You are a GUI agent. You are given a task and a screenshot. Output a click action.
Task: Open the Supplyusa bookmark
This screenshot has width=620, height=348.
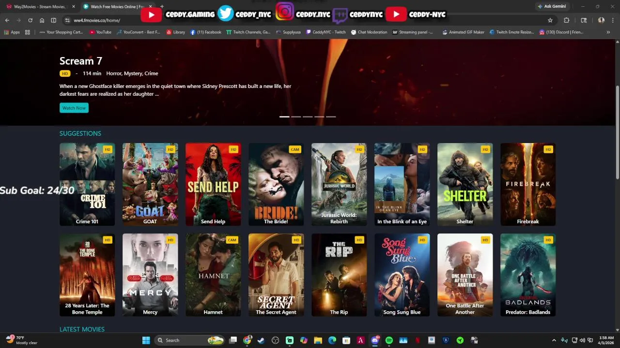tap(288, 32)
